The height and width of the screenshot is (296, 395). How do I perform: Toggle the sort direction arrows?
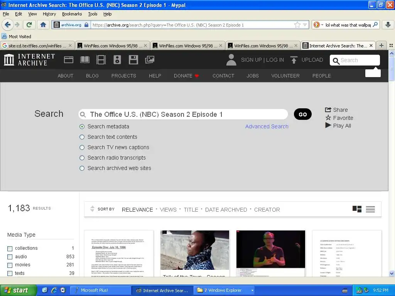92,209
